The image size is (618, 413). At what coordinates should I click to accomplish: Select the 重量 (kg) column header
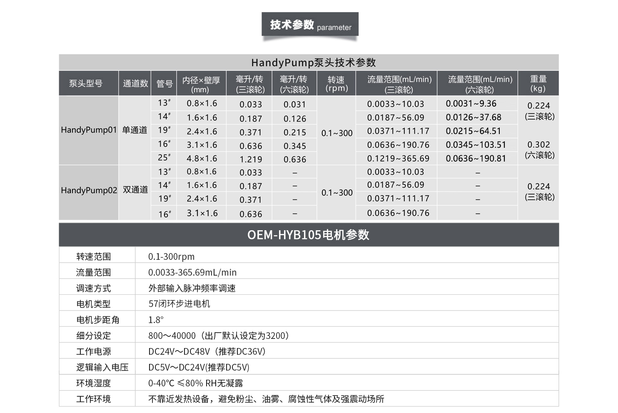tap(538, 84)
